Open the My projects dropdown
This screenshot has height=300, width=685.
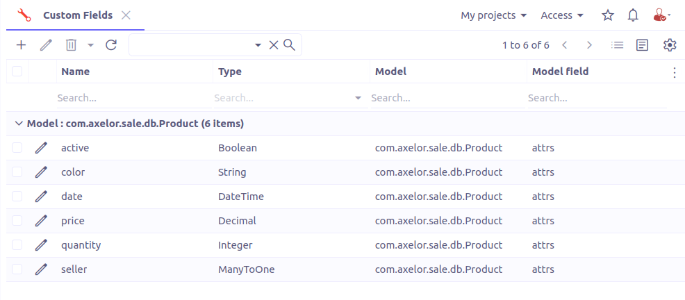[x=493, y=15]
